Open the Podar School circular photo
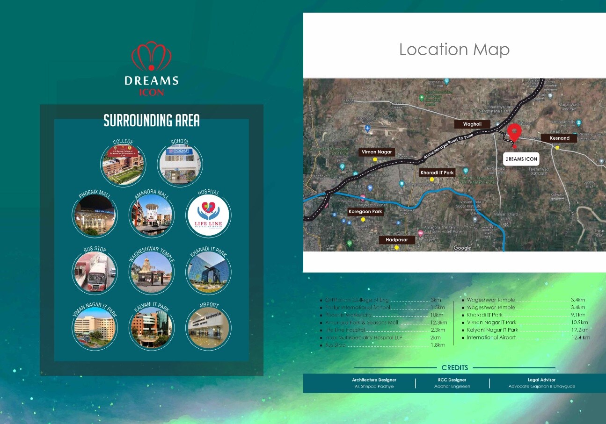The image size is (606, 424). click(x=179, y=165)
